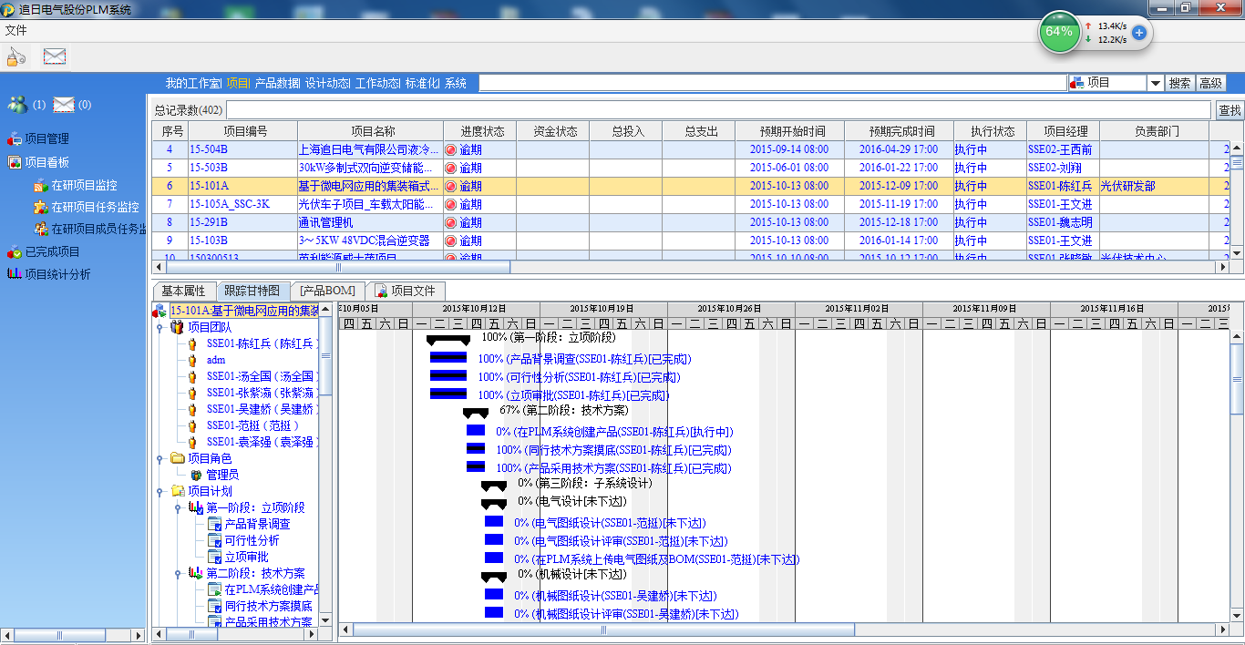The width and height of the screenshot is (1245, 645).
Task: Collapse the 第一阶段：立项阶段 node
Action: (178, 507)
